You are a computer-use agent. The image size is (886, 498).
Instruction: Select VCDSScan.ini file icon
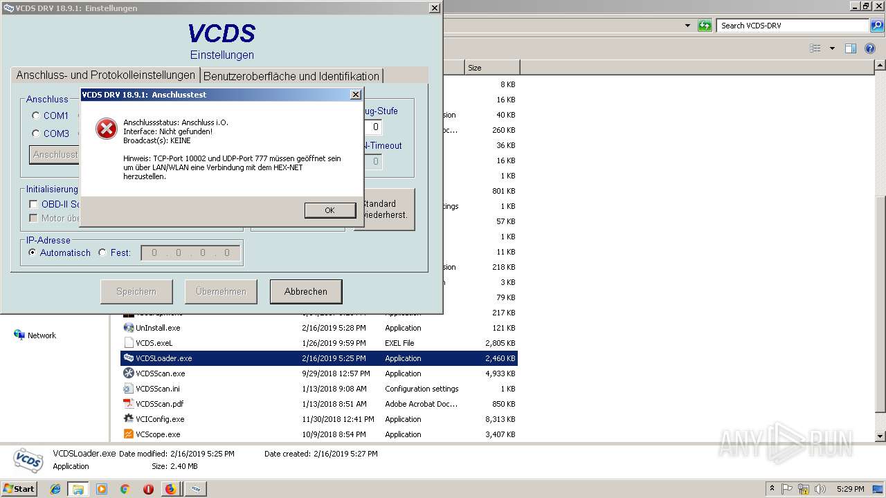(129, 389)
